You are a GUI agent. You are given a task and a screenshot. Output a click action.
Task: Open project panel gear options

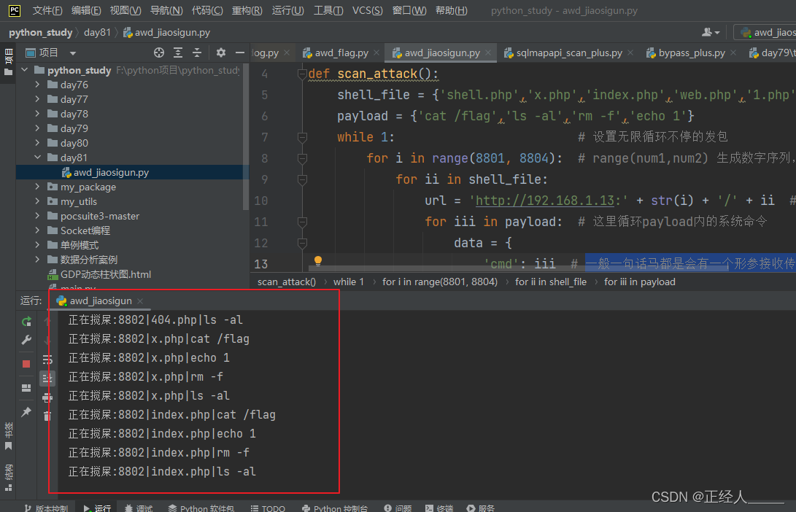click(221, 53)
